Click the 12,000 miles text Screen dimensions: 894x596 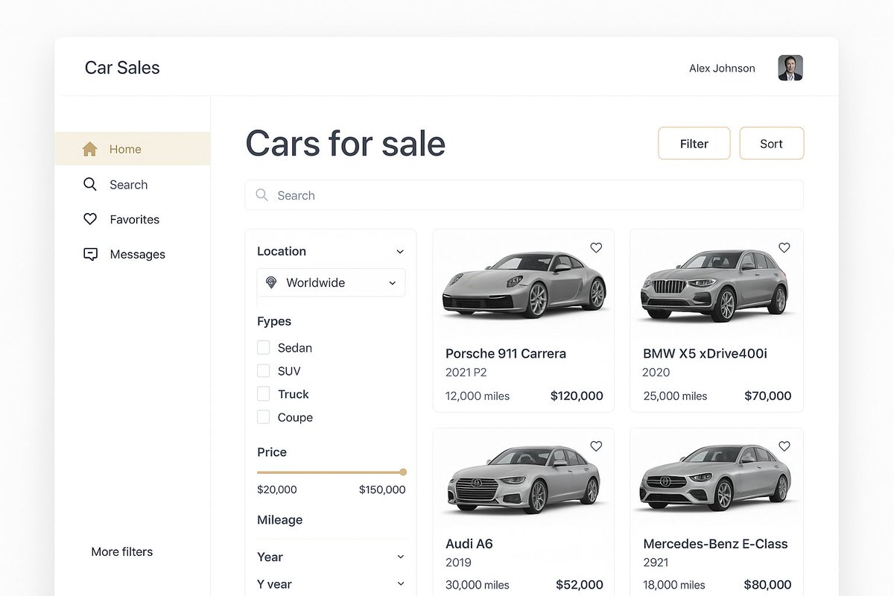pos(478,396)
